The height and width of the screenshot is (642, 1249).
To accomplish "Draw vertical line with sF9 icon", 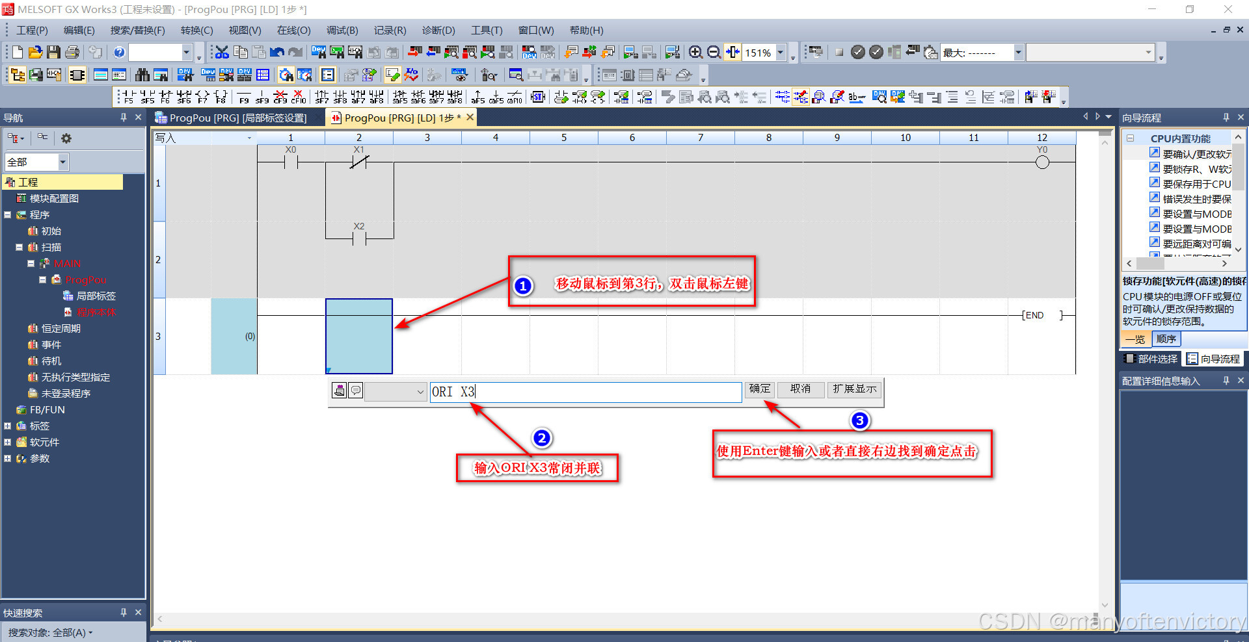I will (x=262, y=97).
